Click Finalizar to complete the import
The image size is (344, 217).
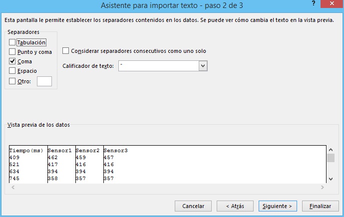click(x=321, y=206)
